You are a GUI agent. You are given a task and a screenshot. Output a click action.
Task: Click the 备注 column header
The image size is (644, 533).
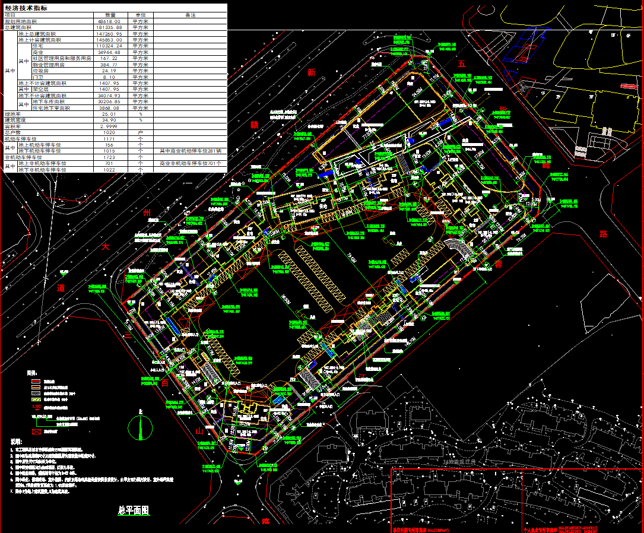[191, 15]
